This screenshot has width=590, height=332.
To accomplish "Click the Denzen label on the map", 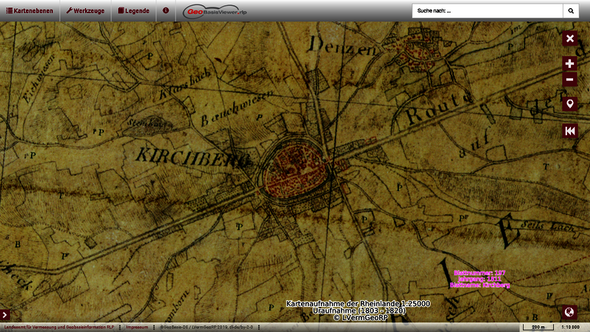I will (342, 46).
